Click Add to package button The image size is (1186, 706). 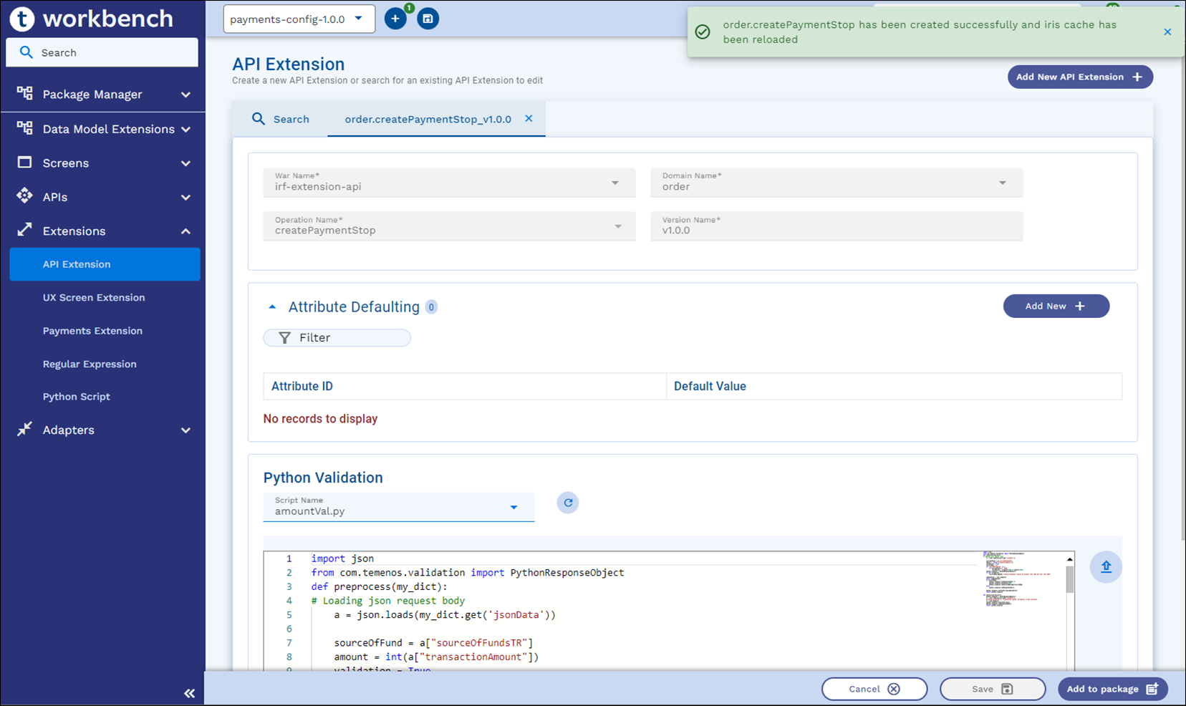(1112, 689)
